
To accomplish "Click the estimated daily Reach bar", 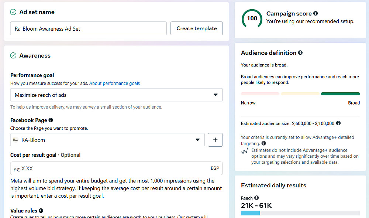I will [300, 213].
